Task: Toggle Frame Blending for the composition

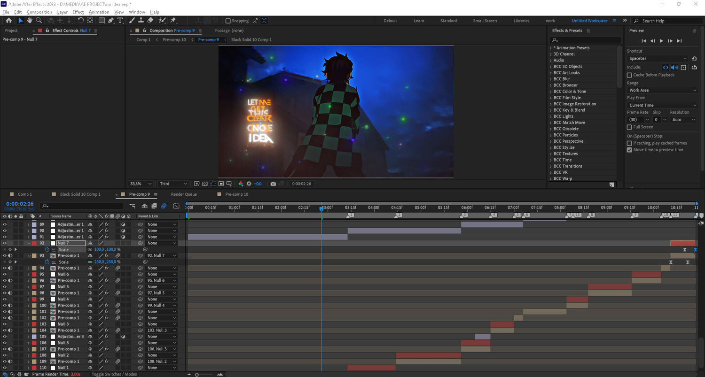Action: point(154,206)
